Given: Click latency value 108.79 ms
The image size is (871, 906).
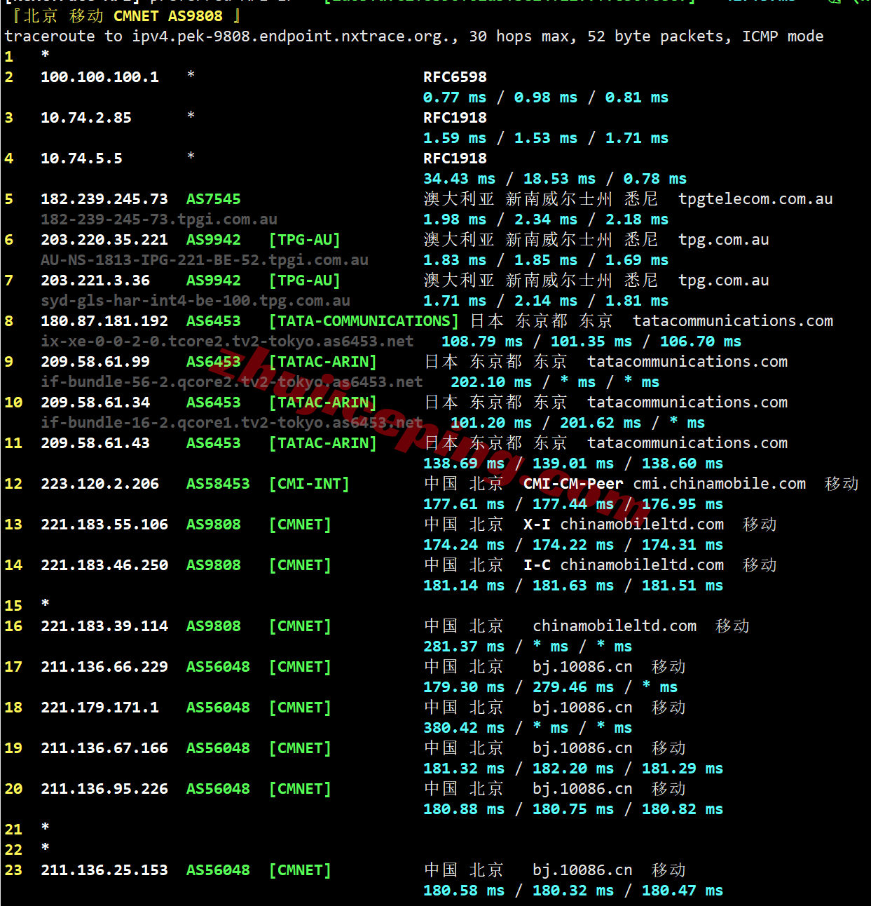Looking at the screenshot, I should coord(482,342).
